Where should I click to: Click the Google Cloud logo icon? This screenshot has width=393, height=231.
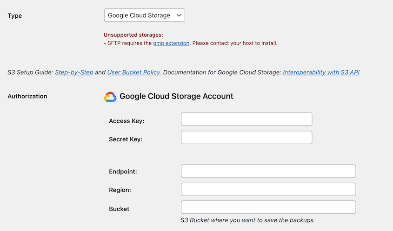pos(110,97)
